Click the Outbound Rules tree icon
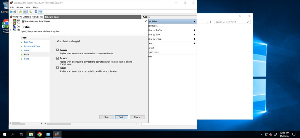Viewport: 300px width, 138px height. coord(14,23)
